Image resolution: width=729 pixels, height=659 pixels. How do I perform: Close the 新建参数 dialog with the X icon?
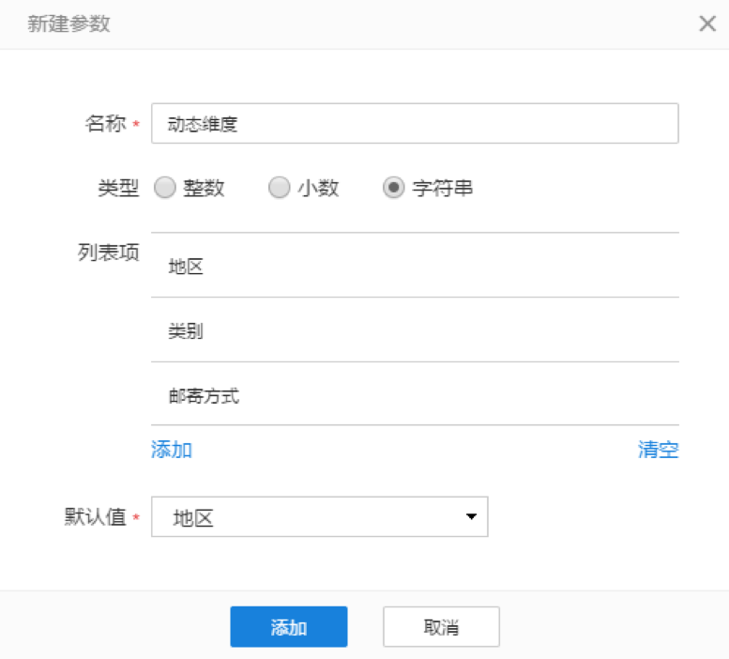pyautogui.click(x=707, y=23)
